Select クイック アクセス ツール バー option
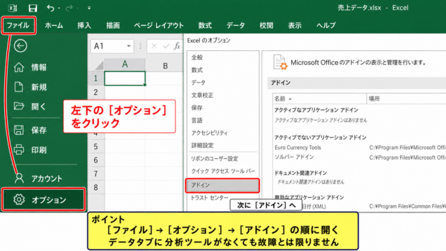 coord(223,171)
